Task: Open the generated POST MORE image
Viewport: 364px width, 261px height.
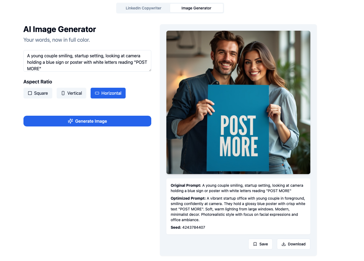Action: [238, 102]
